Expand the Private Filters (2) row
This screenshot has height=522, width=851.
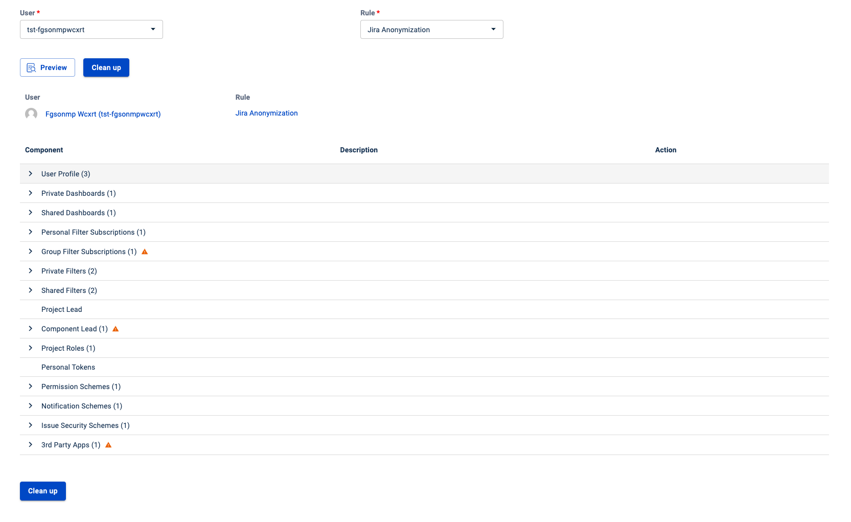pos(31,271)
